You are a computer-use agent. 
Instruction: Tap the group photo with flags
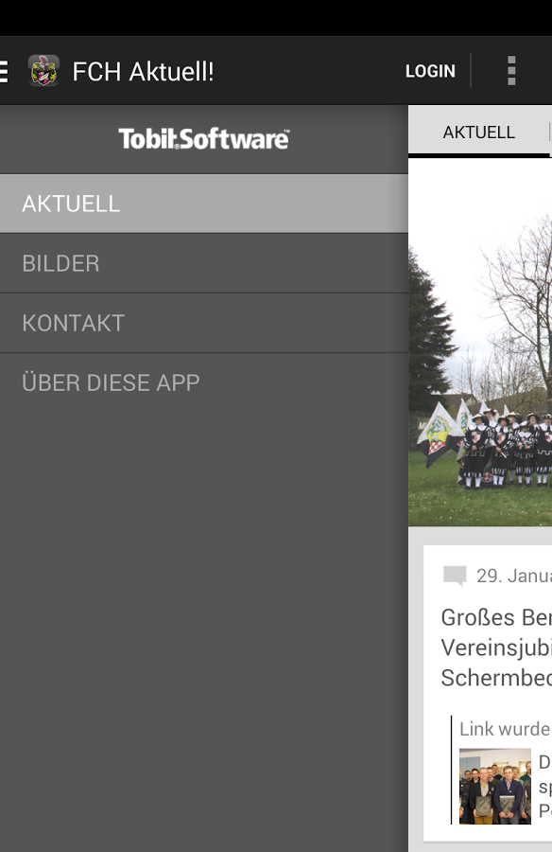coord(480,343)
